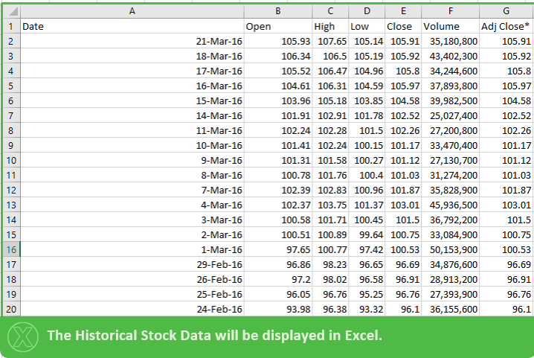The image size is (534, 358).
Task: Select row 1 header
Action: click(x=12, y=26)
